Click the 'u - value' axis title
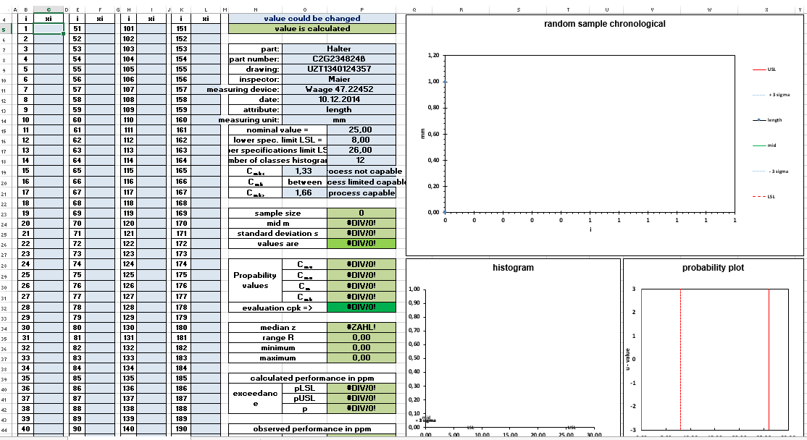 click(x=627, y=359)
